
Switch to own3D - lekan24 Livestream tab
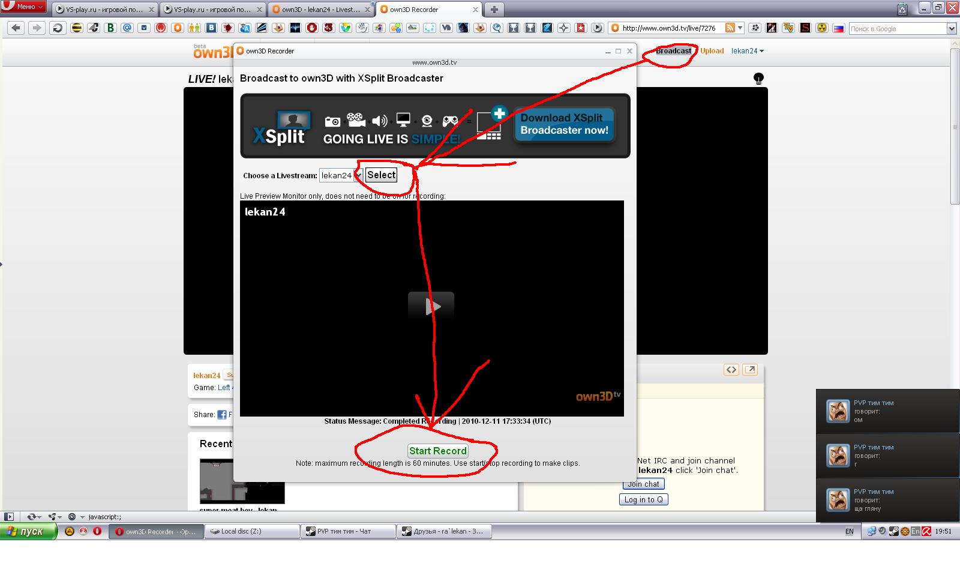click(321, 10)
